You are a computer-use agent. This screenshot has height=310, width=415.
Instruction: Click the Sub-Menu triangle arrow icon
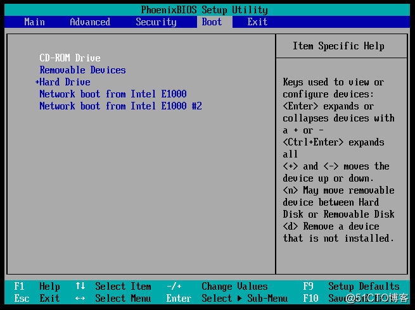pos(239,299)
